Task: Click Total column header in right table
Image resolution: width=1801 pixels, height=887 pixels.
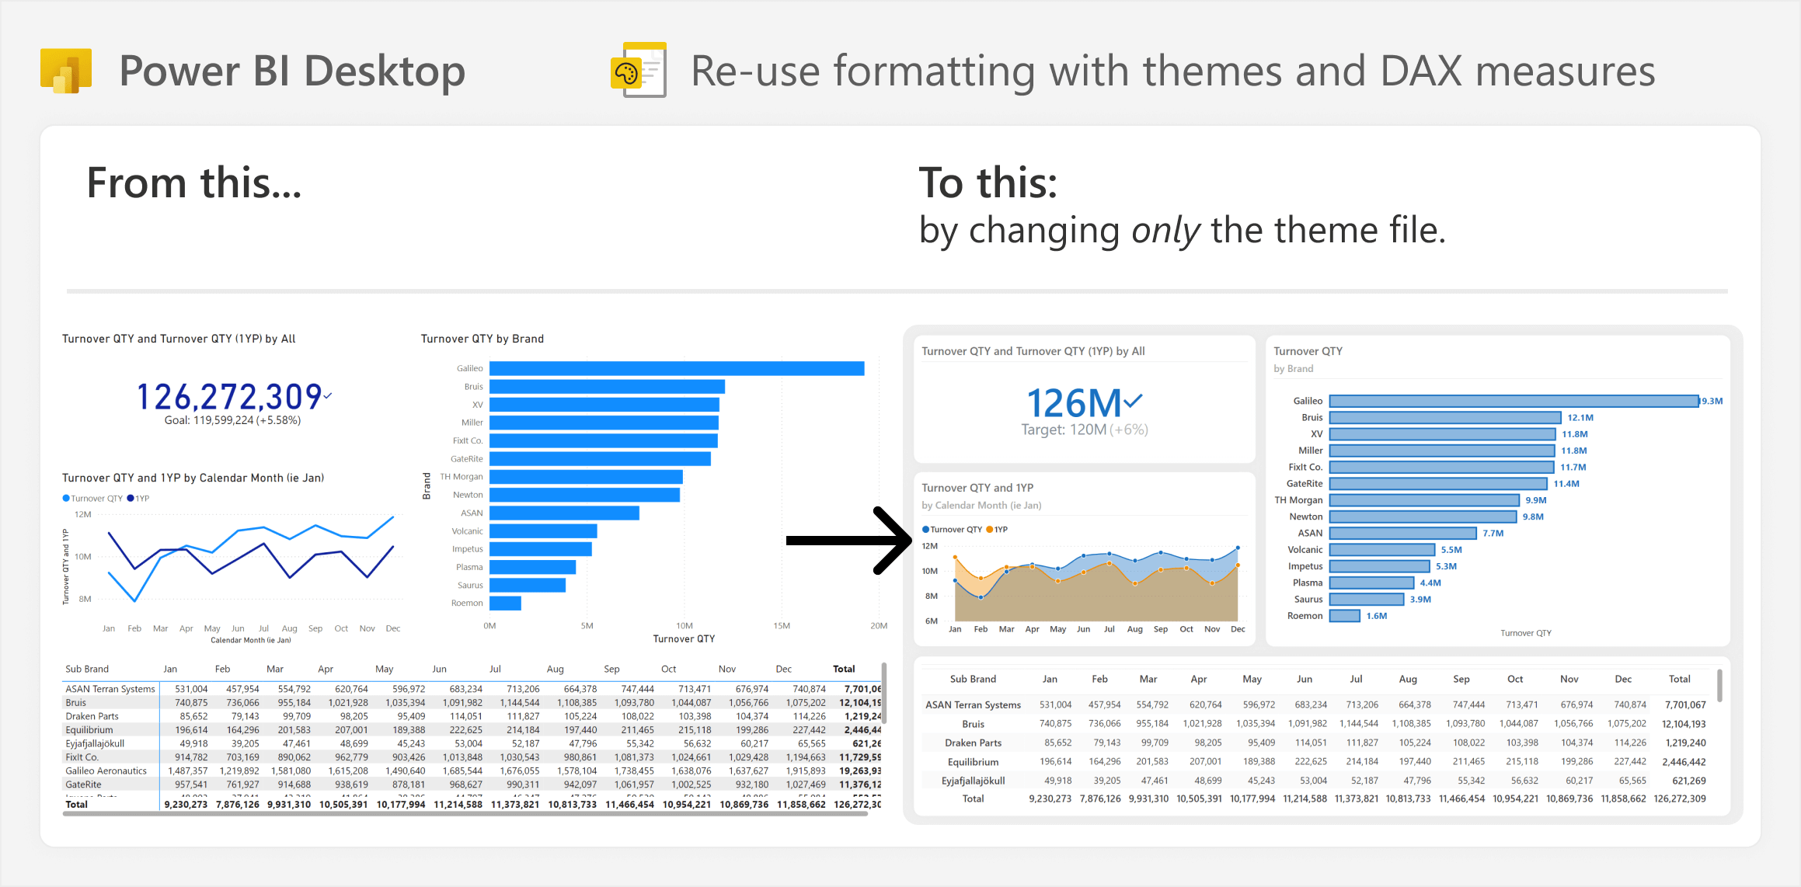Action: click(x=1679, y=679)
